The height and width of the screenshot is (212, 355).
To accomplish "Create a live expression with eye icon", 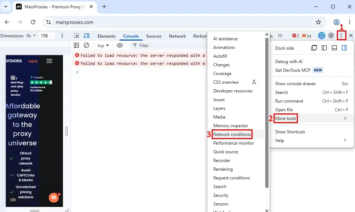I will [120, 45].
